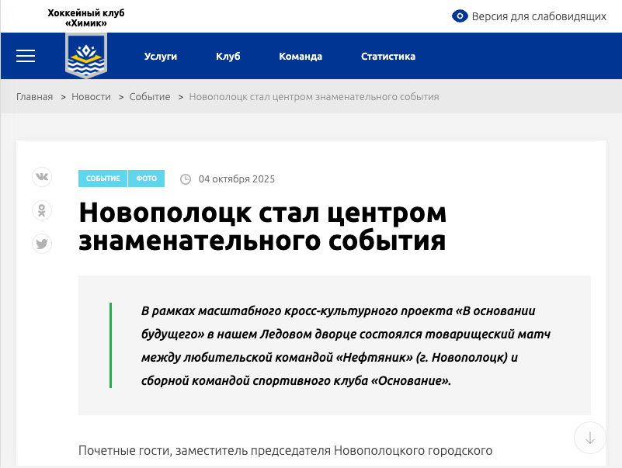
Task: Go to Событие breadcrumb
Action: point(150,97)
